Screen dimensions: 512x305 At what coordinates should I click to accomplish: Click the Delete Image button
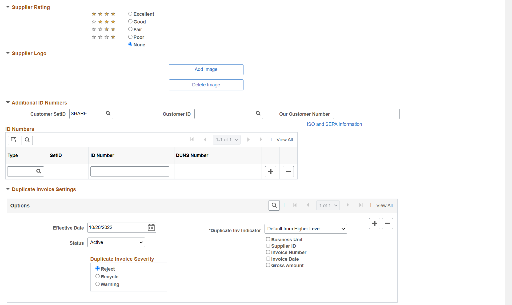[x=206, y=85]
